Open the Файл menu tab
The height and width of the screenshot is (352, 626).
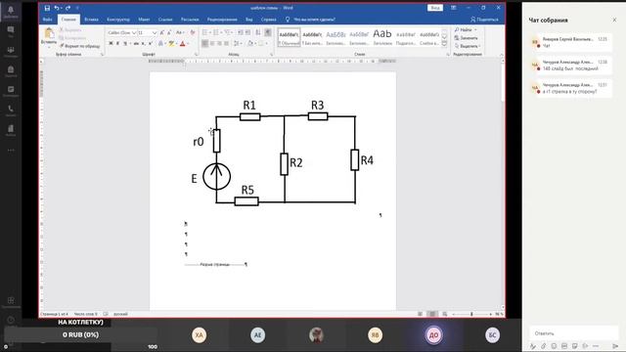pyautogui.click(x=48, y=20)
